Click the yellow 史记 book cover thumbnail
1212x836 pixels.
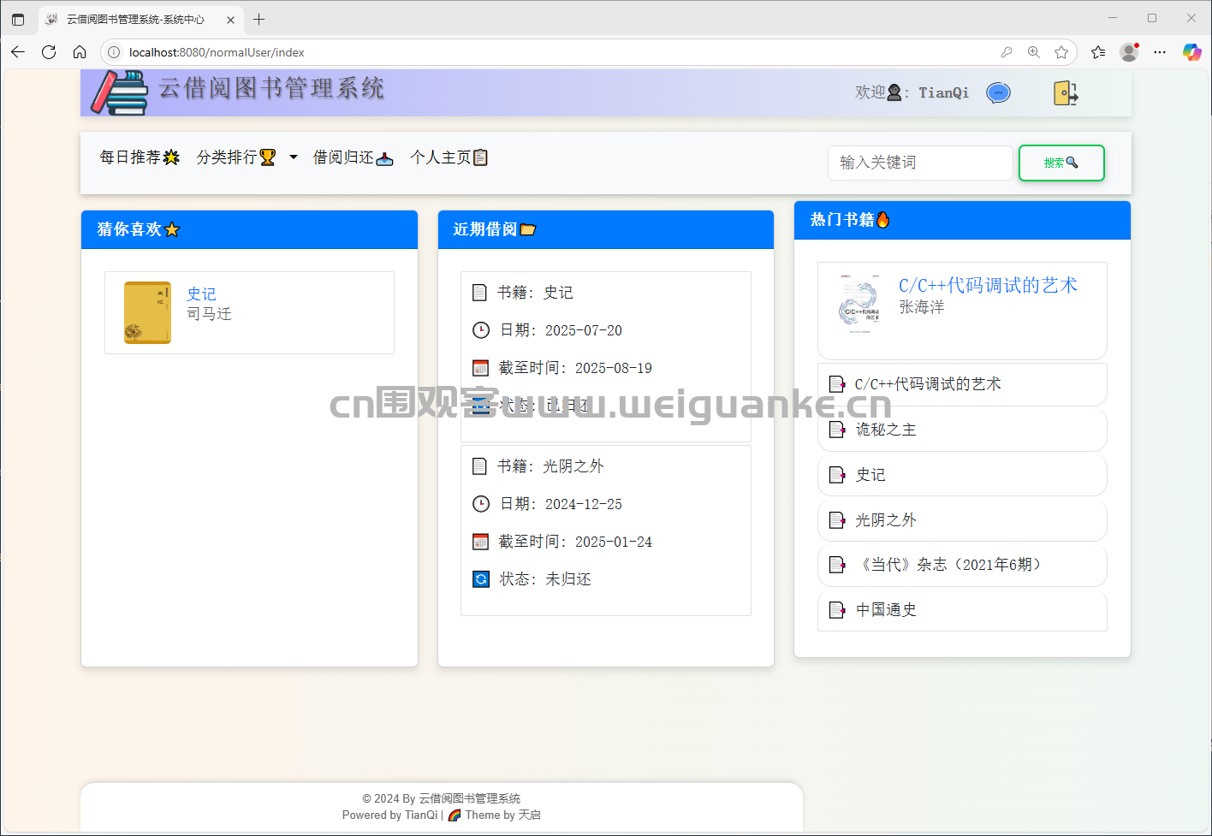pos(147,312)
